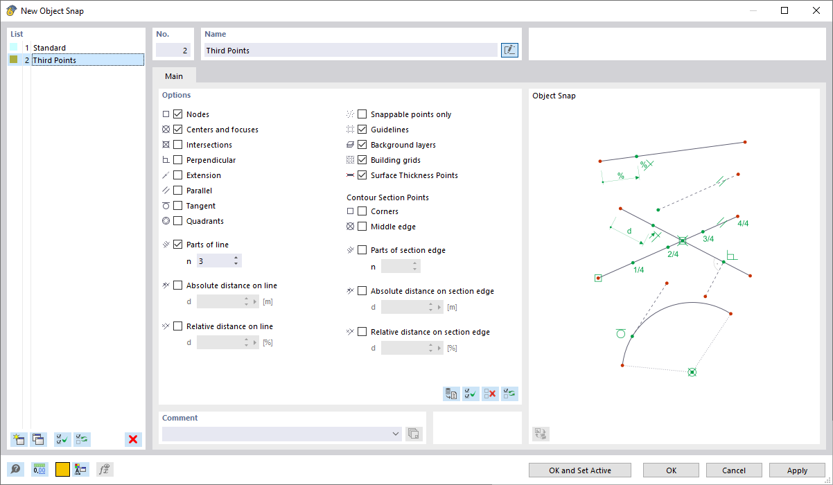
Task: Apply all options from another entry icon
Action: [451, 394]
